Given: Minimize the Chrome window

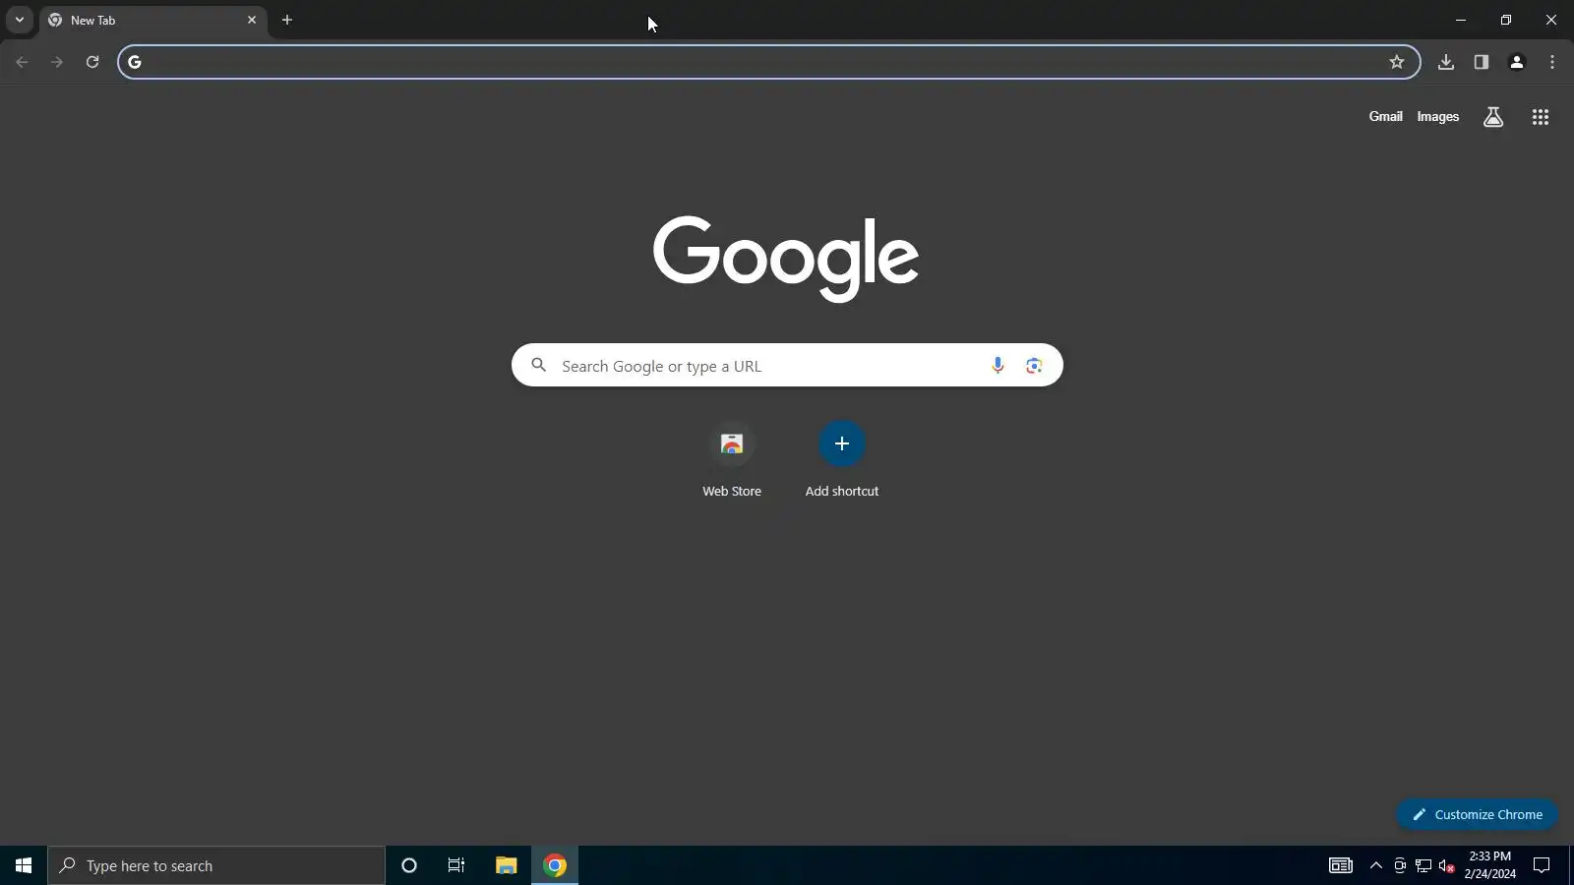Looking at the screenshot, I should (x=1461, y=20).
